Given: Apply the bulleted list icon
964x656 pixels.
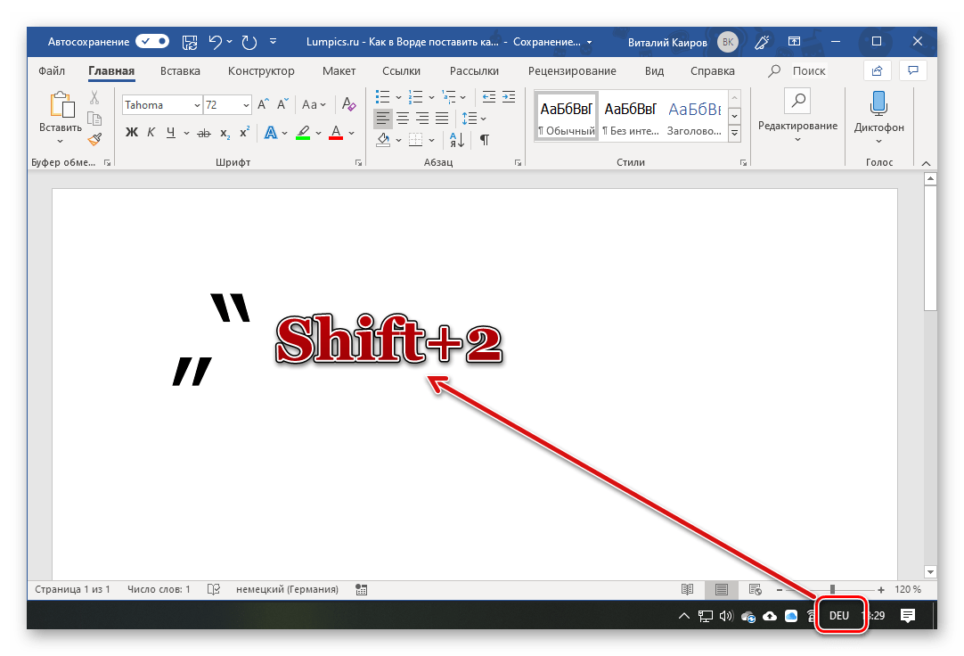Looking at the screenshot, I should (x=382, y=96).
